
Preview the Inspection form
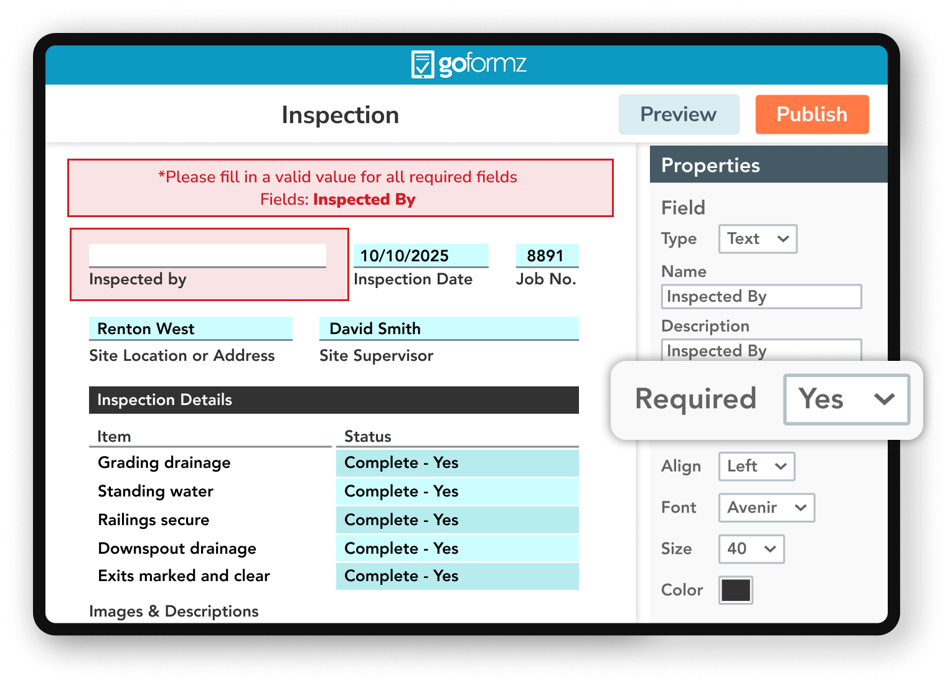click(678, 114)
